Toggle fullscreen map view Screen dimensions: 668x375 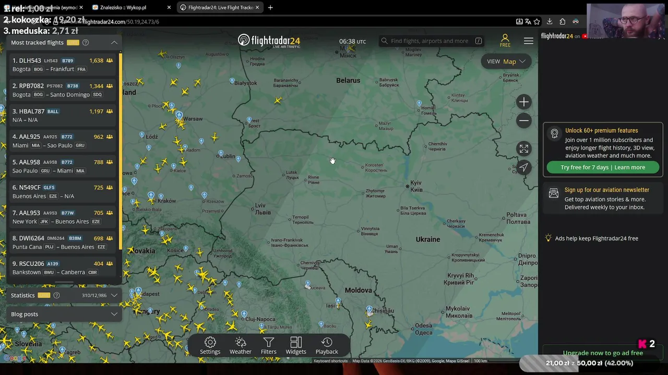click(x=524, y=149)
